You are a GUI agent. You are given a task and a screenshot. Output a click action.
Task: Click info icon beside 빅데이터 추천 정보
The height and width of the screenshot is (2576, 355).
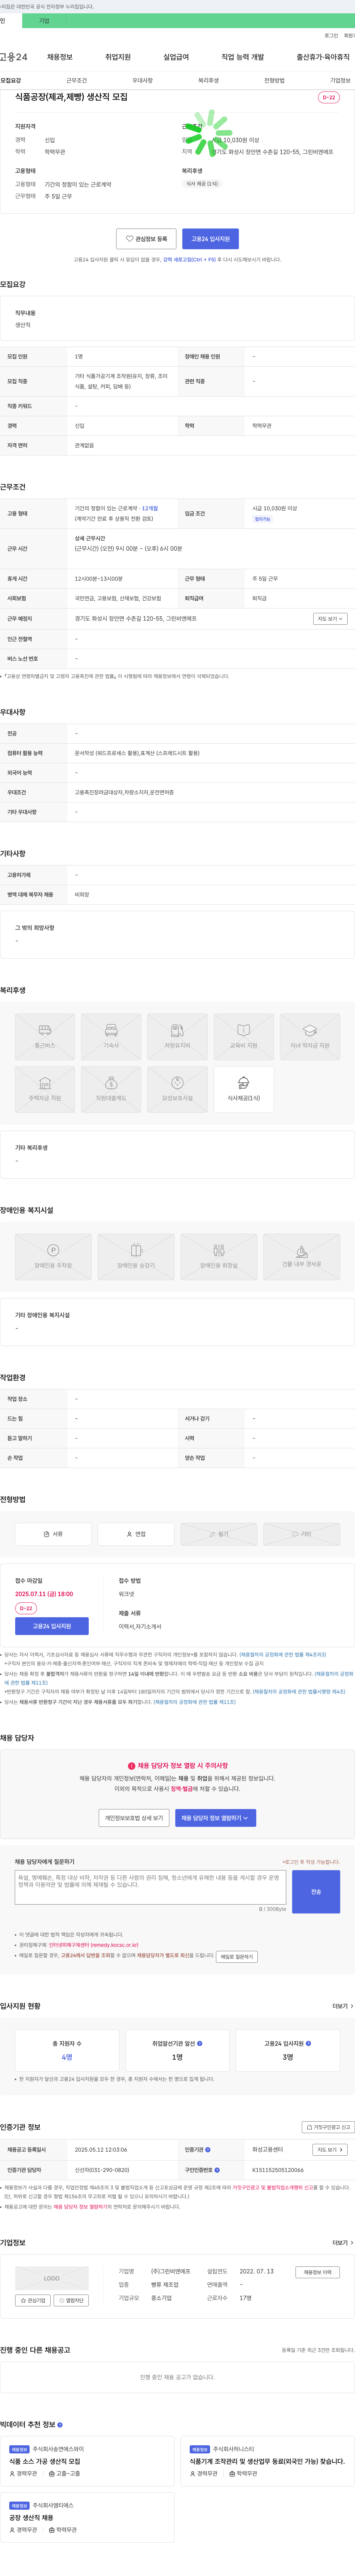click(x=60, y=2425)
